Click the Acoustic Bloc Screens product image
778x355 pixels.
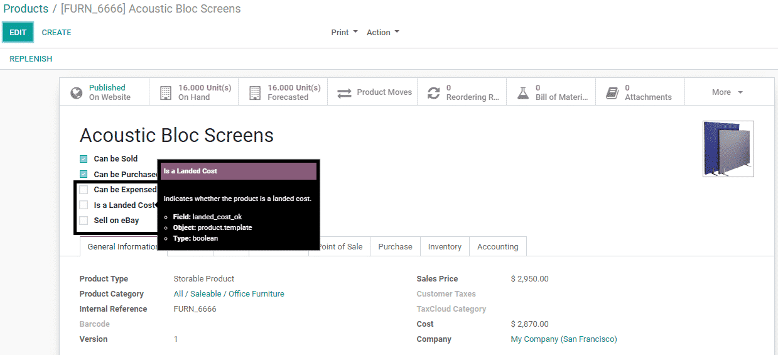[728, 149]
